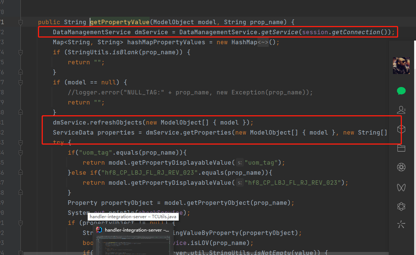Collapse the try block fold marker

[20, 143]
